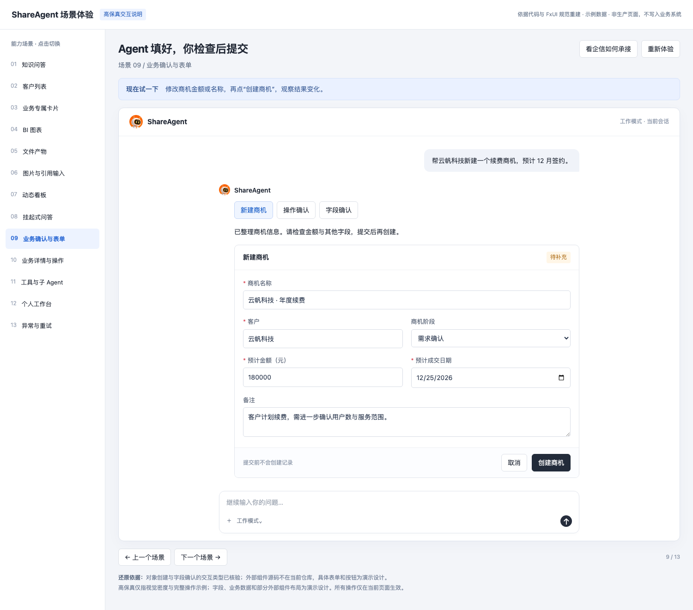Viewport: 693px width, 610px height.
Task: Click the 客户 input field
Action: pos(323,339)
